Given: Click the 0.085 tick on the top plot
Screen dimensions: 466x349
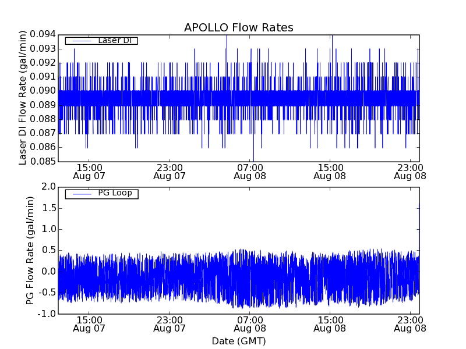Looking at the screenshot, I should 41,162.
